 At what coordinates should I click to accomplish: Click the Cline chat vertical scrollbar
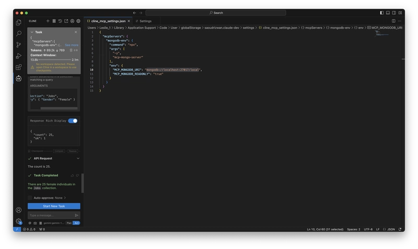[x=83, y=183]
